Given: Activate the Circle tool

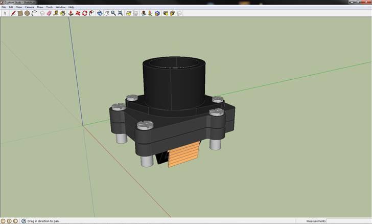Looking at the screenshot, I should (27, 13).
